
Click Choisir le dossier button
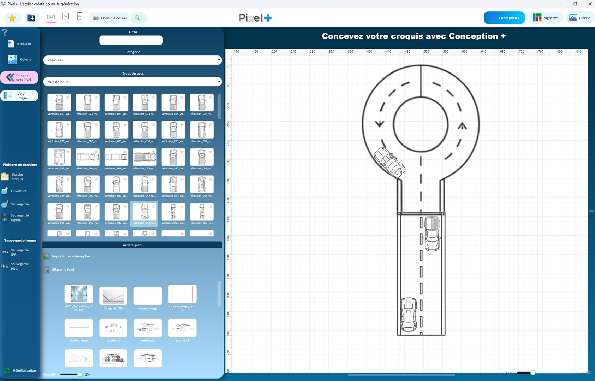pos(109,18)
